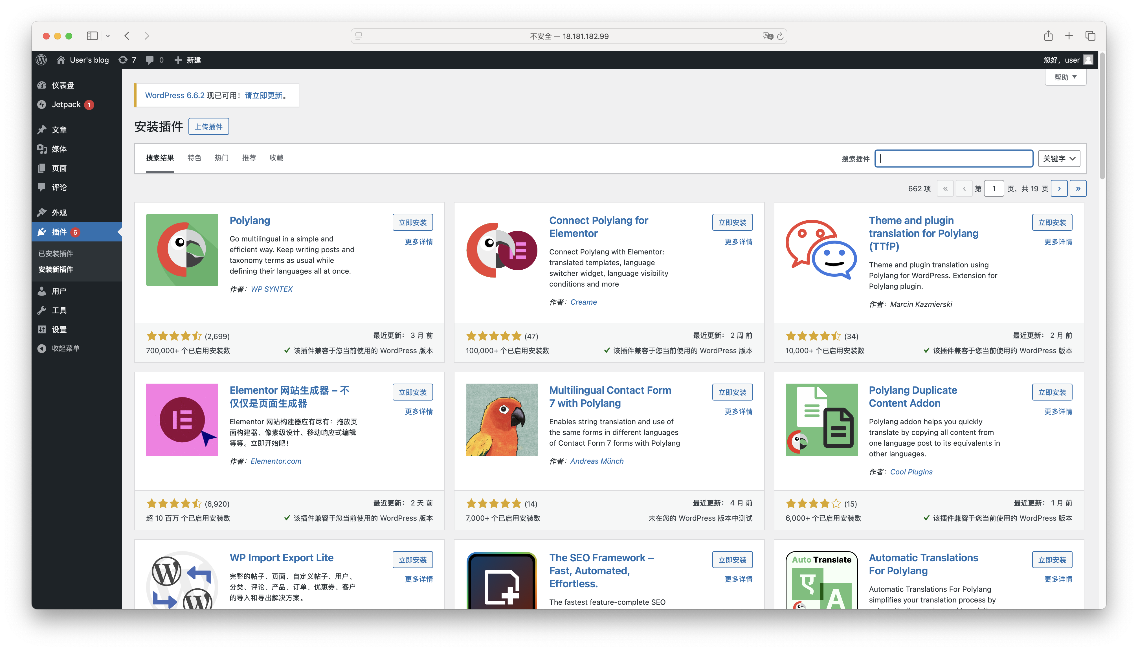
Task: Click the Safari sidebar toggle icon
Action: [92, 36]
